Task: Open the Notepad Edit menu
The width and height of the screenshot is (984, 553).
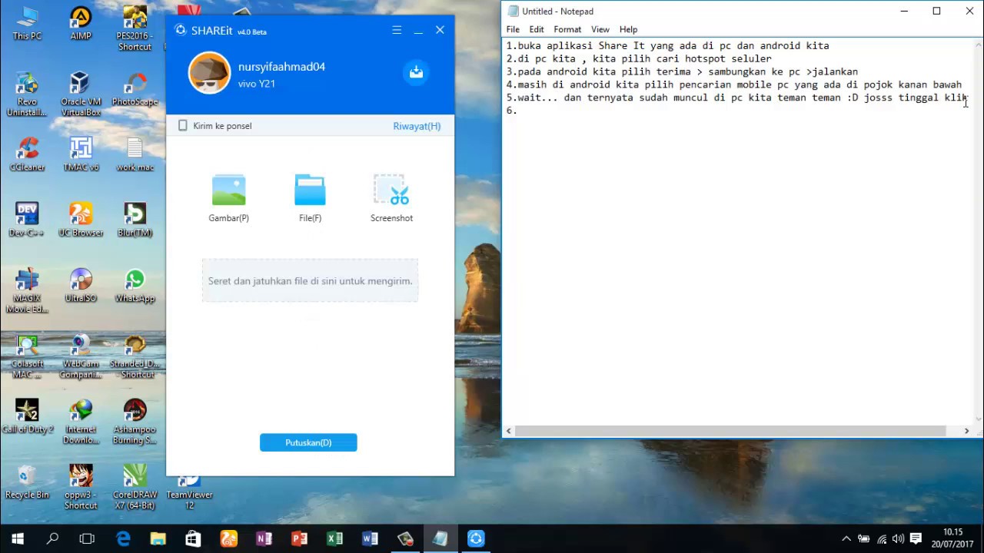Action: (537, 29)
